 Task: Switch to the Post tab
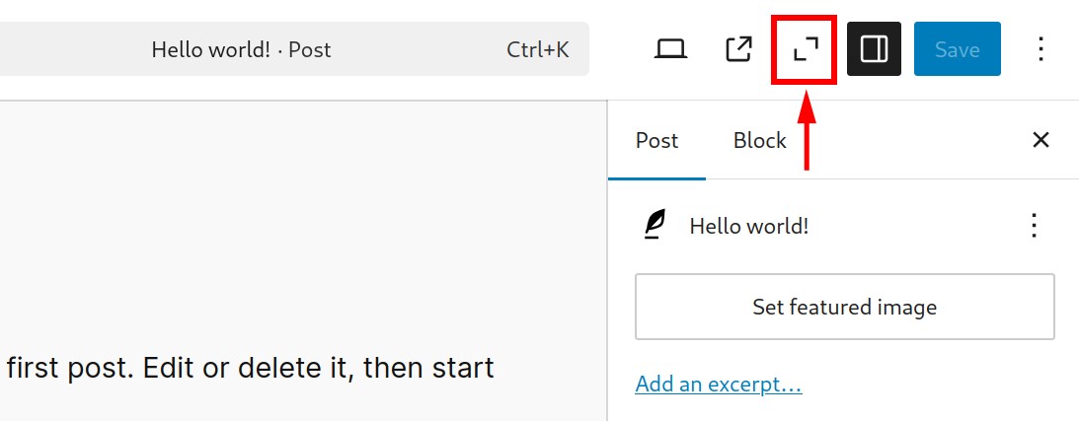[656, 140]
